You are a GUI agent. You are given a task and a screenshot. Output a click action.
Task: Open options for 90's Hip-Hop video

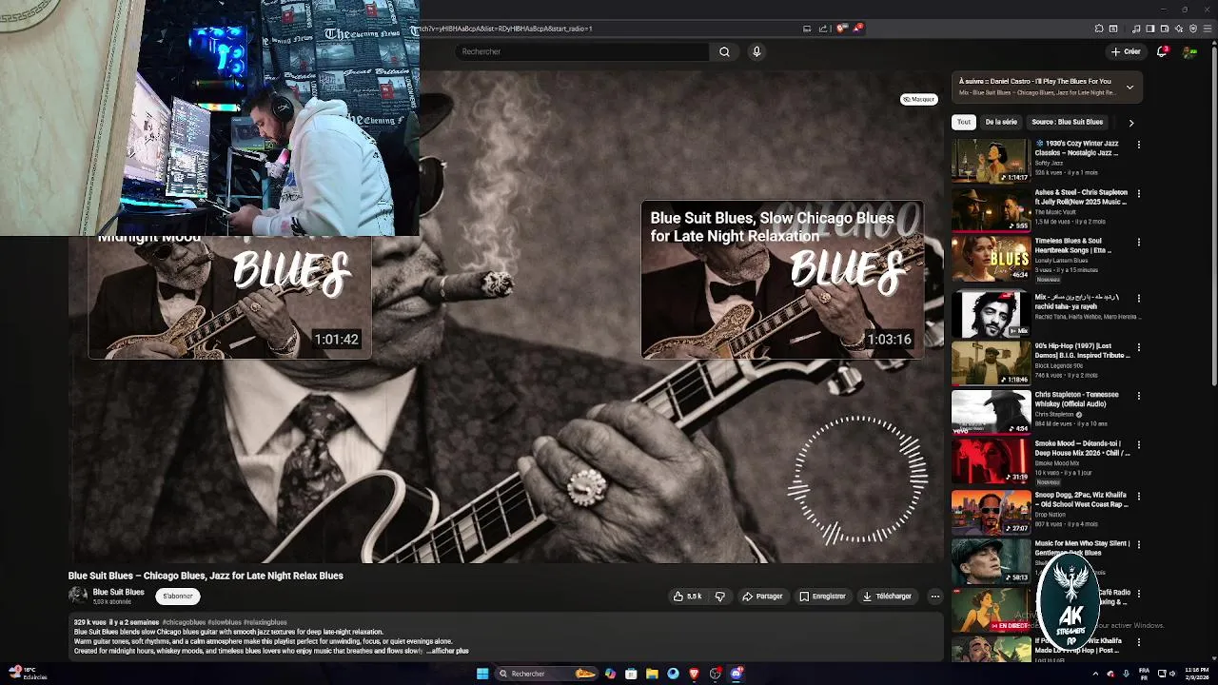(1138, 347)
